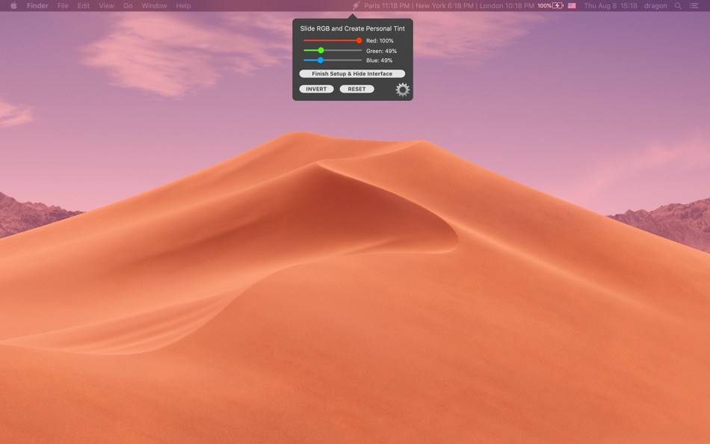Click the Red slider knob

coord(359,41)
